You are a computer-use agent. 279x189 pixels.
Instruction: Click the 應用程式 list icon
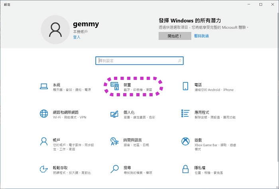[185, 113]
